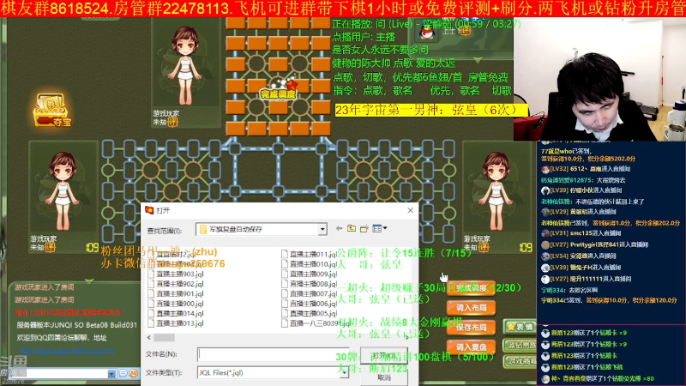Click the 文件名 input field
Image resolution: width=686 pixels, height=386 pixels.
pos(274,354)
